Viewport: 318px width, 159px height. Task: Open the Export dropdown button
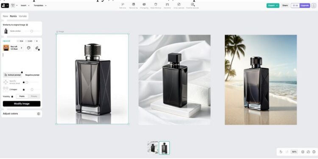[x=273, y=6]
